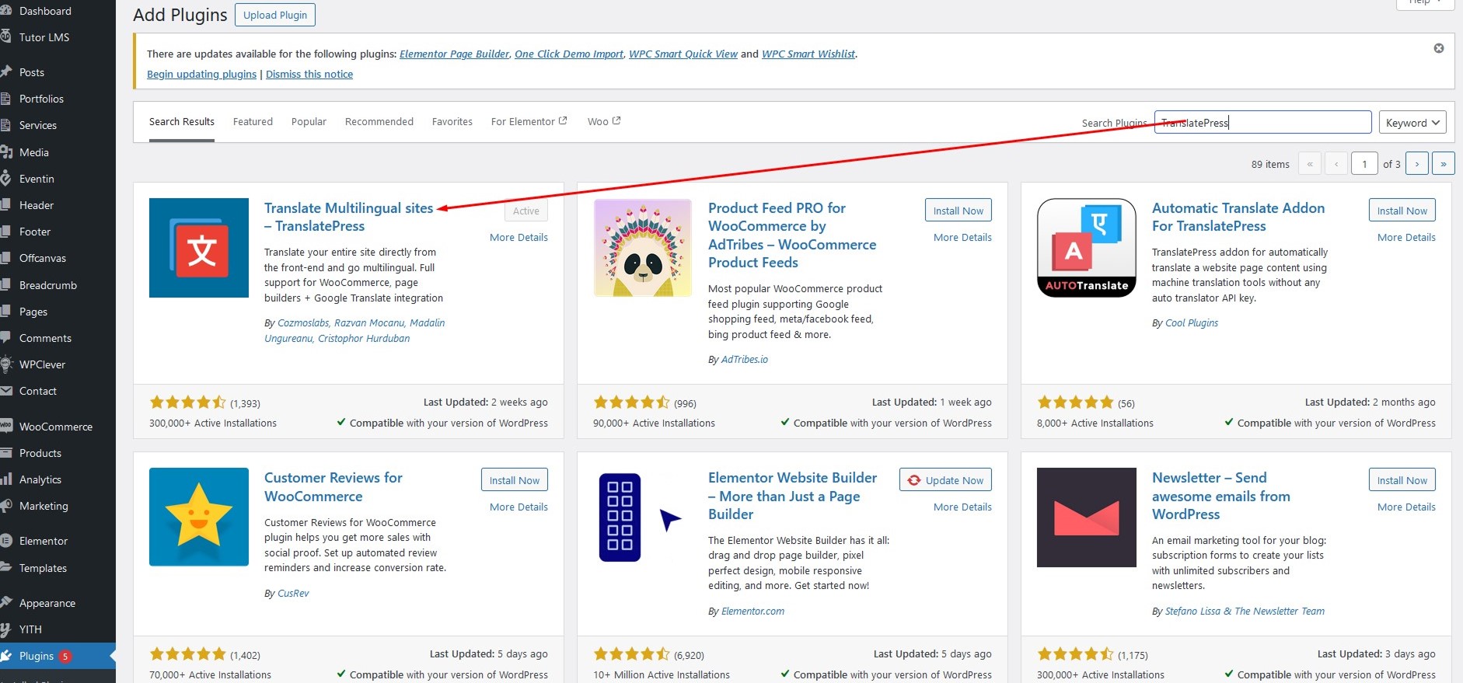Click the current page number field
Viewport: 1463px width, 683px height.
point(1364,163)
